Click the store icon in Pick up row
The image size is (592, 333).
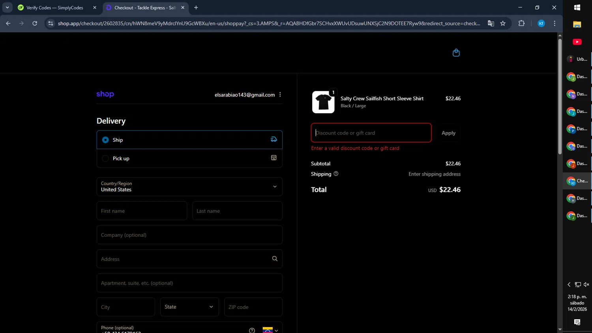(274, 158)
